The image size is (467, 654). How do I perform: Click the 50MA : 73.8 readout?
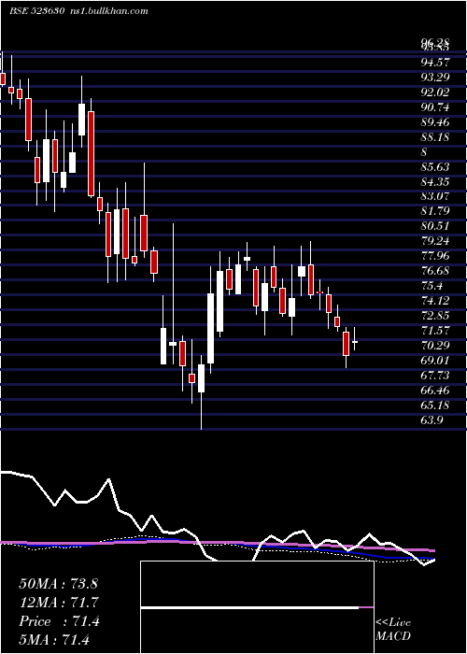(x=58, y=584)
